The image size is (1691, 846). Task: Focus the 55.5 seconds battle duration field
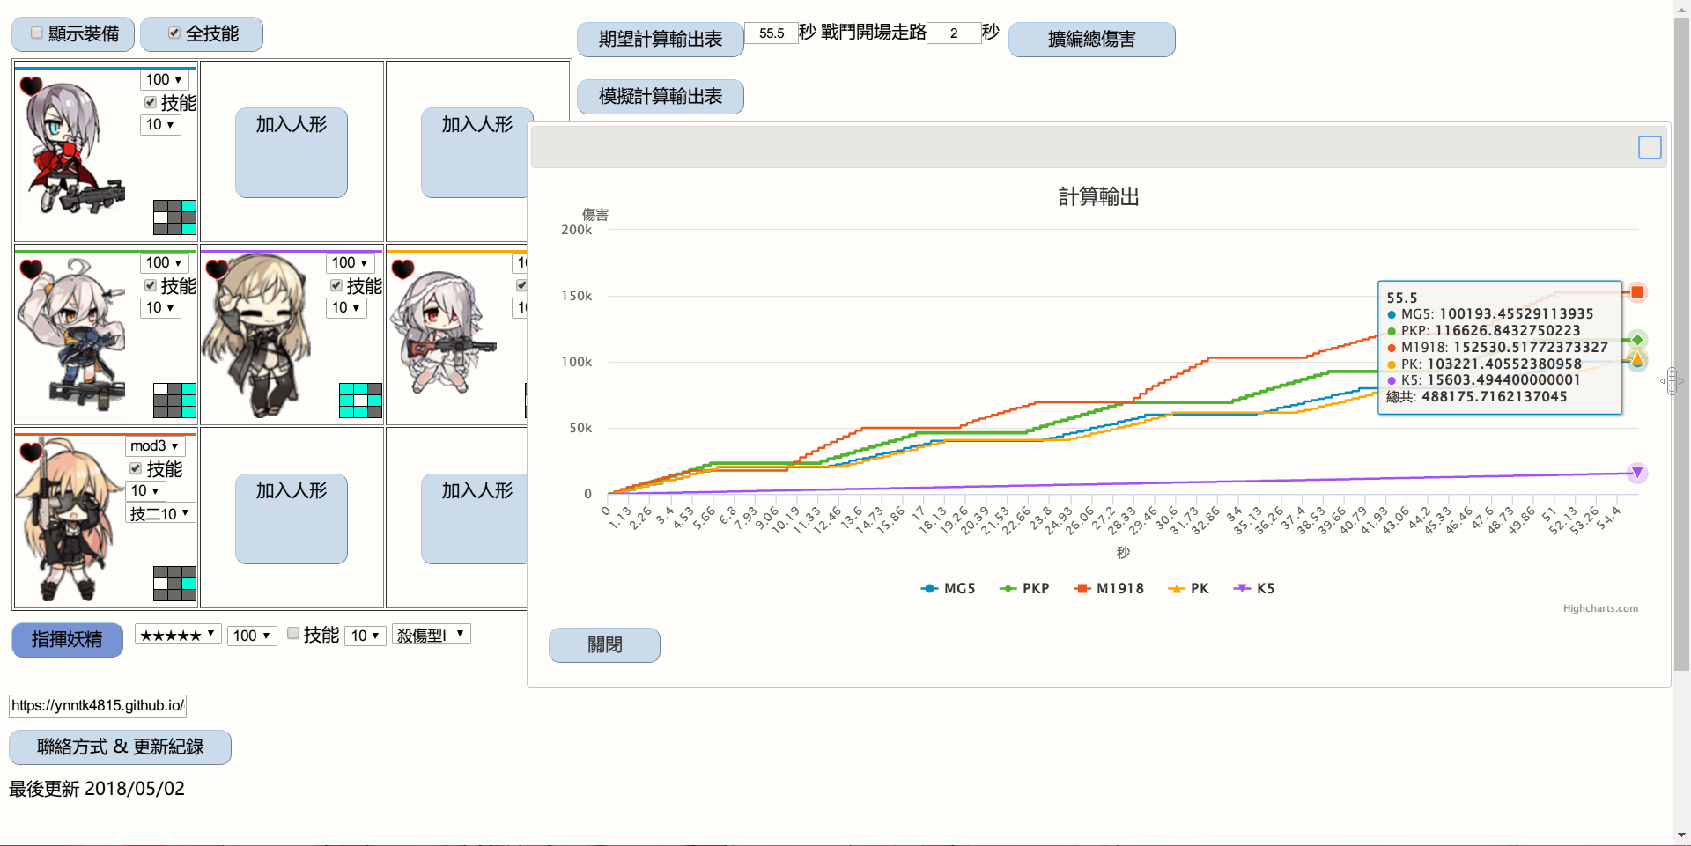[772, 33]
